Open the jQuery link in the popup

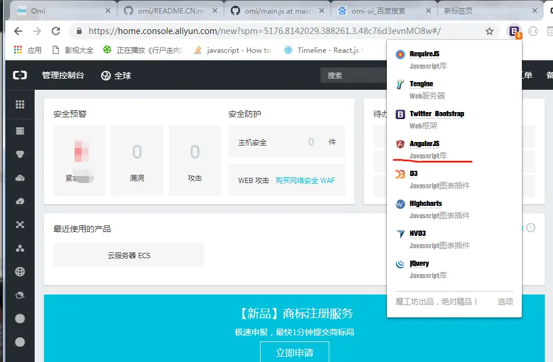[x=419, y=263]
